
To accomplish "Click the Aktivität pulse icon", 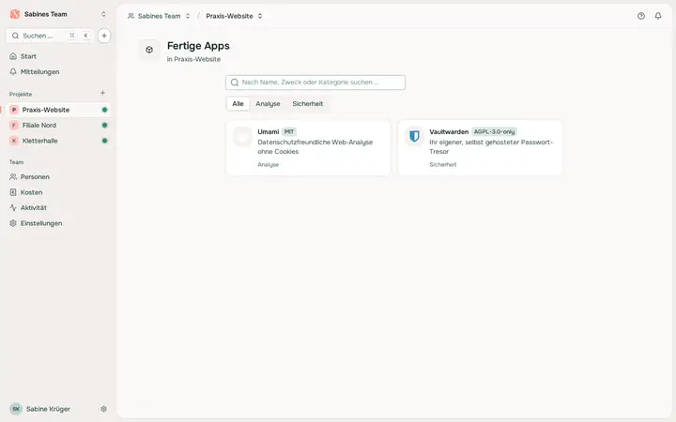I will pyautogui.click(x=13, y=208).
